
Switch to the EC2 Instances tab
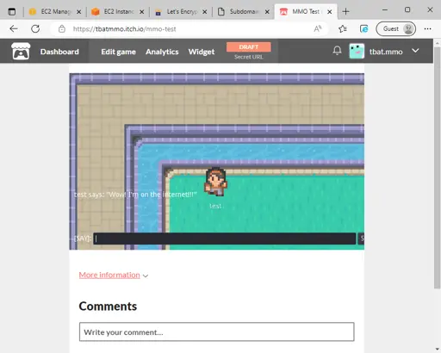[x=118, y=12]
